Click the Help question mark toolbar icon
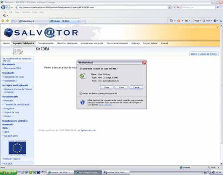Screen dimensions: 223x175 [x=215, y=21]
